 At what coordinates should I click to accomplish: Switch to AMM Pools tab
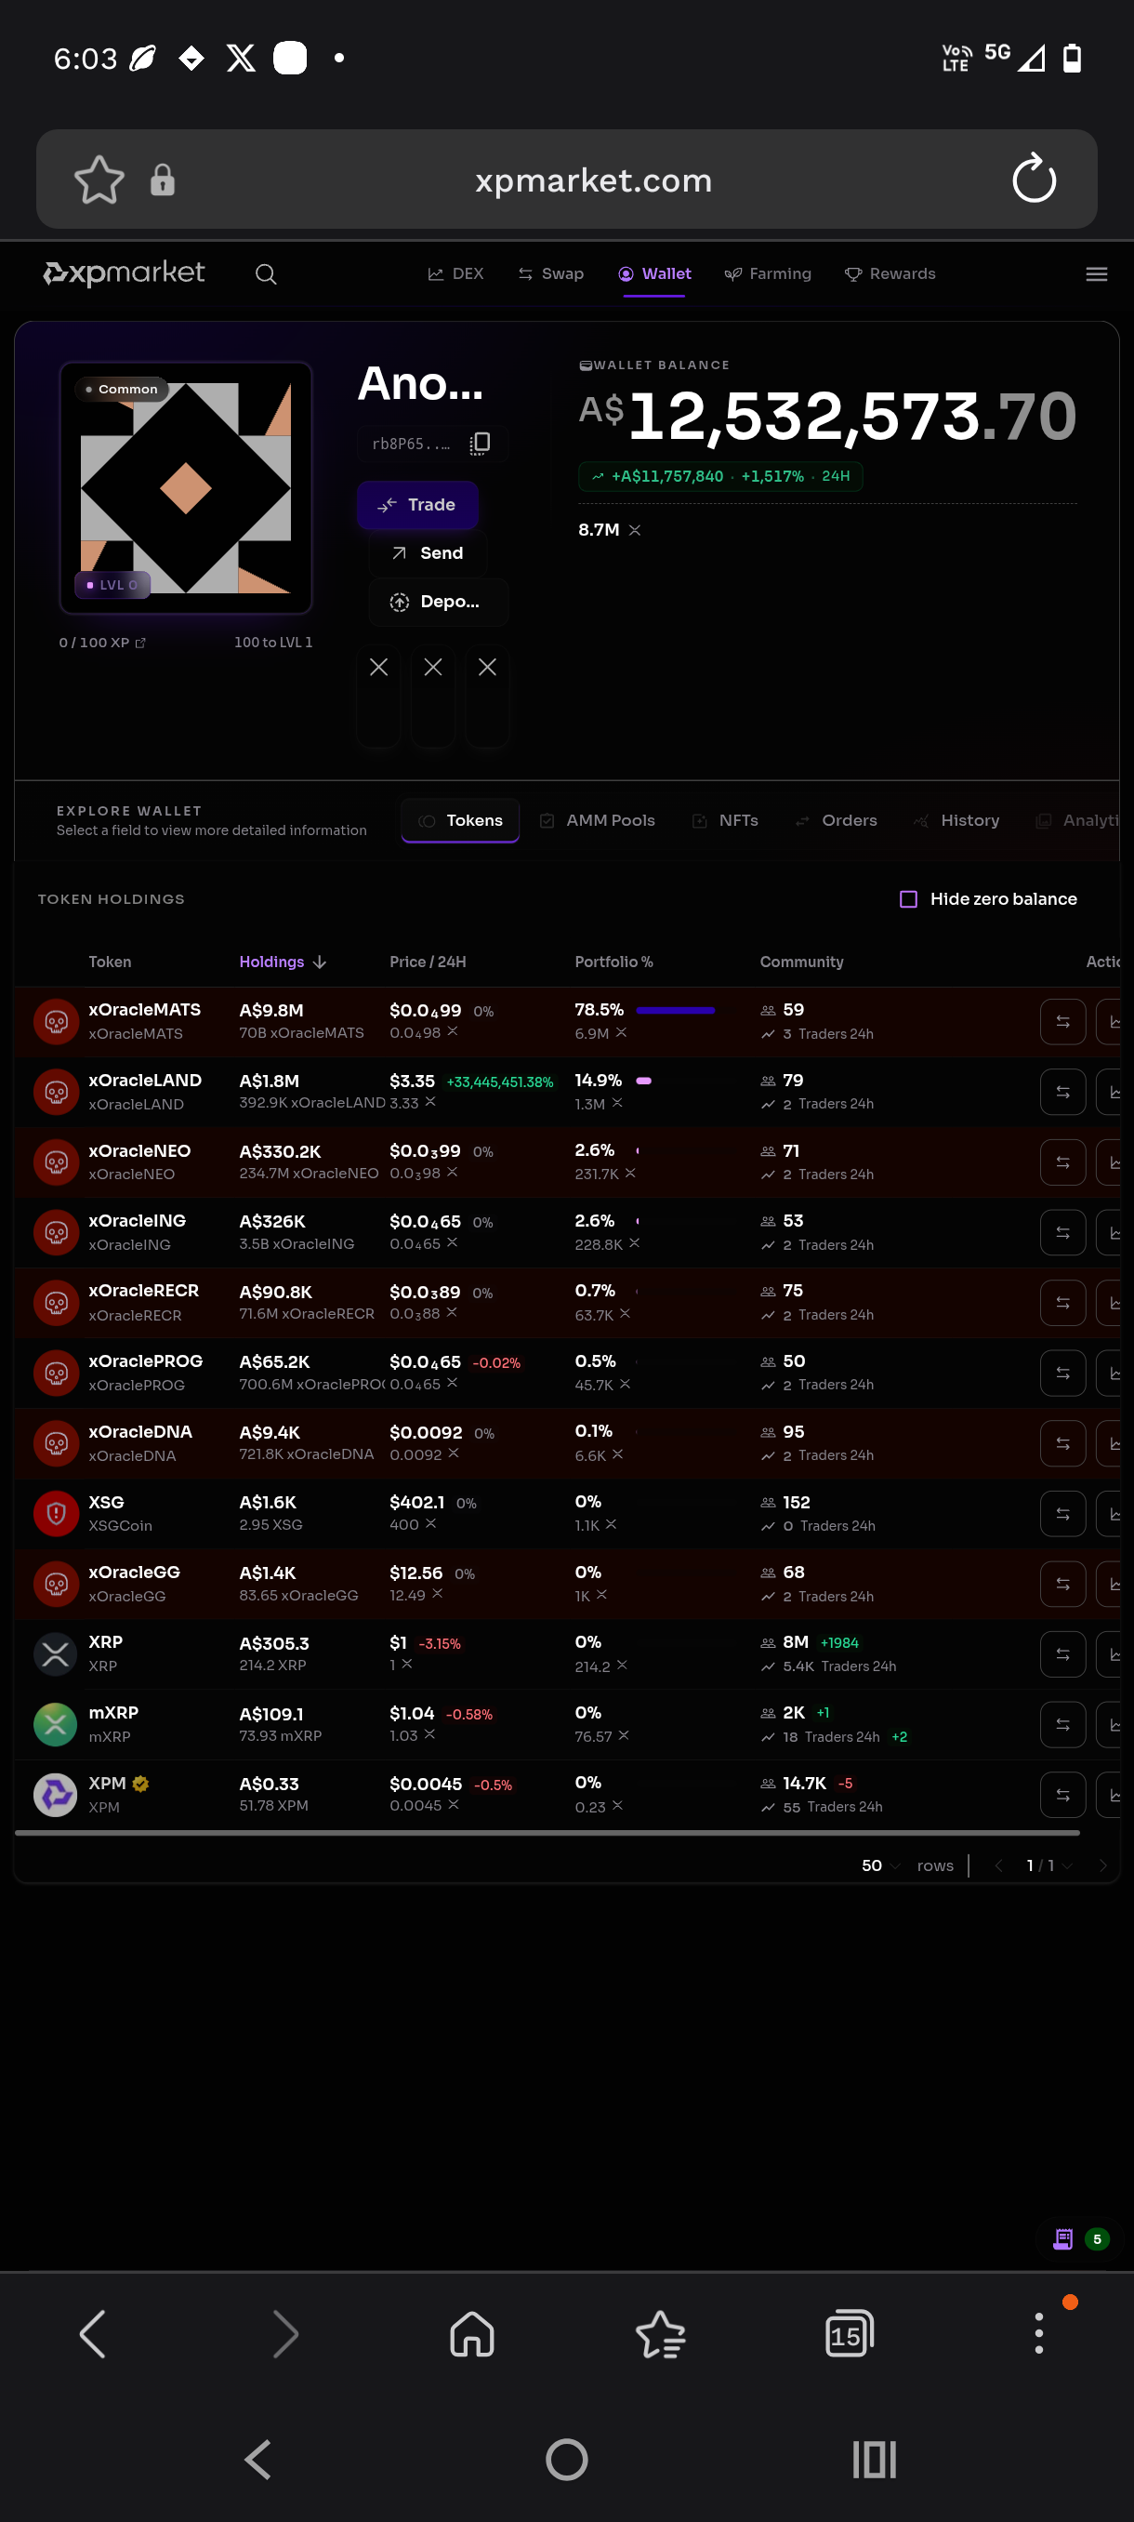click(598, 820)
